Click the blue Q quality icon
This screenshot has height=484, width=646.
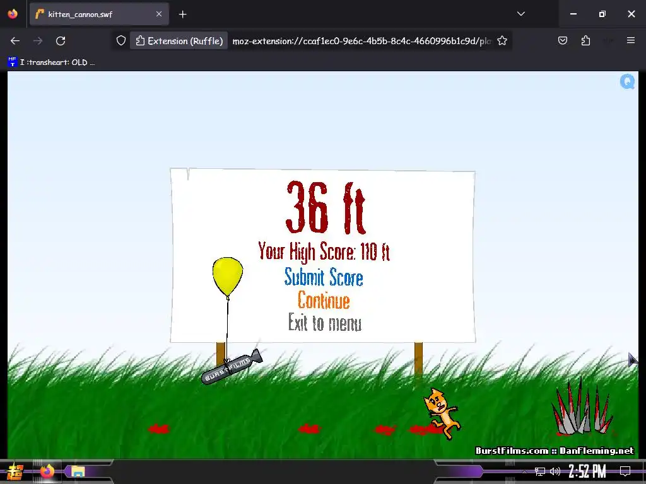click(x=627, y=82)
